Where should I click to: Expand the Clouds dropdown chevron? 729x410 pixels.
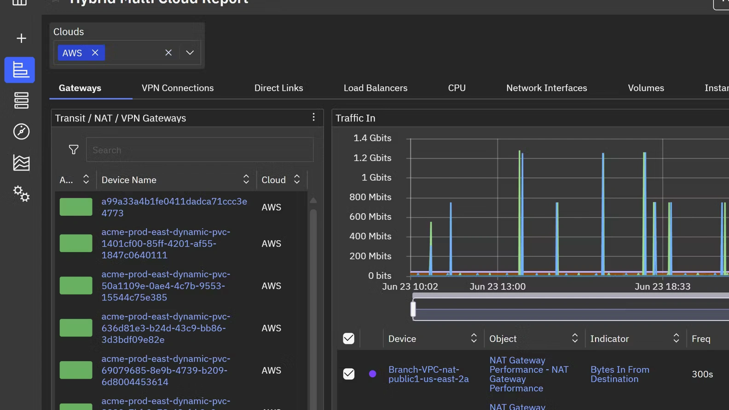click(190, 52)
